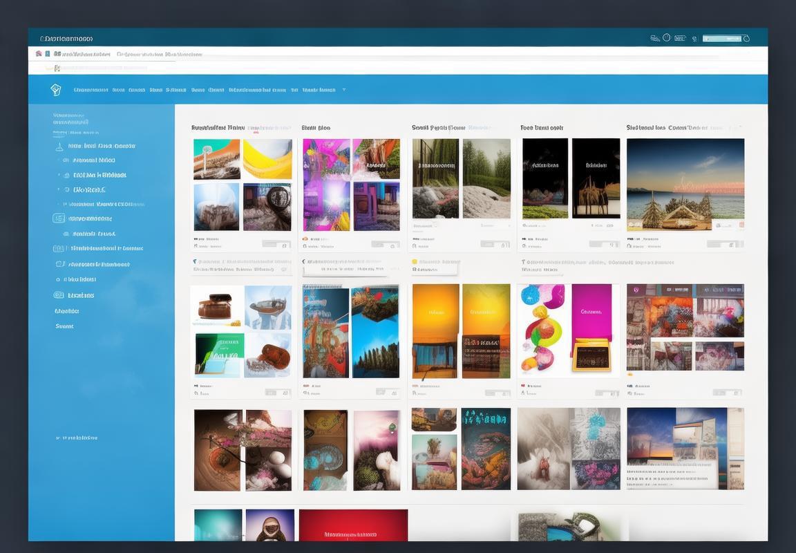Open the teal and orange thumbnail with a white tree

(217, 159)
